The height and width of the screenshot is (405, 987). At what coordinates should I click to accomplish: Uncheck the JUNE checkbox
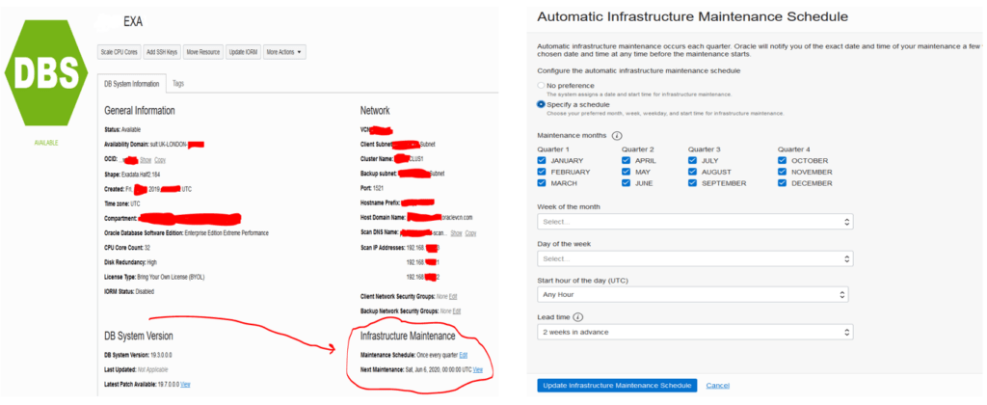[x=626, y=183]
